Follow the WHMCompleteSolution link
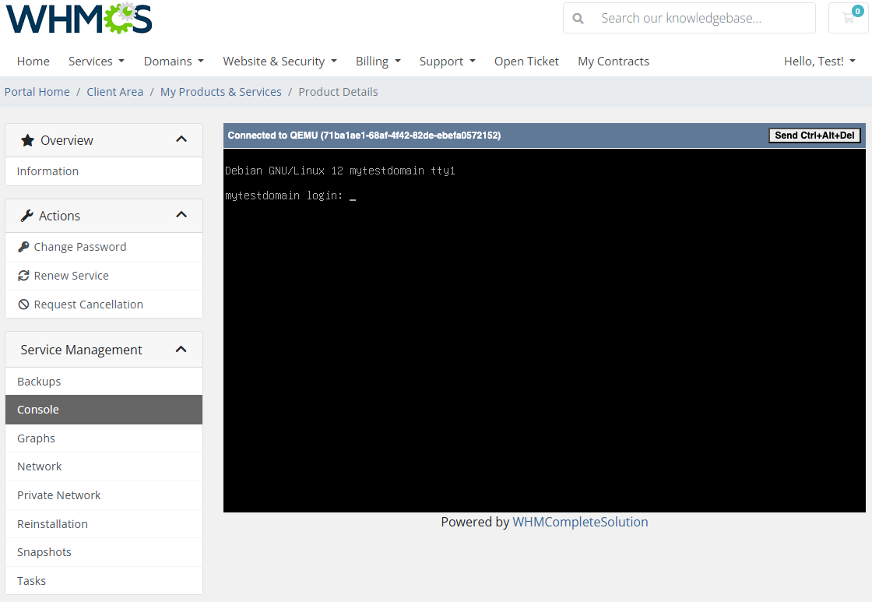This screenshot has height=602, width=872. [x=580, y=522]
